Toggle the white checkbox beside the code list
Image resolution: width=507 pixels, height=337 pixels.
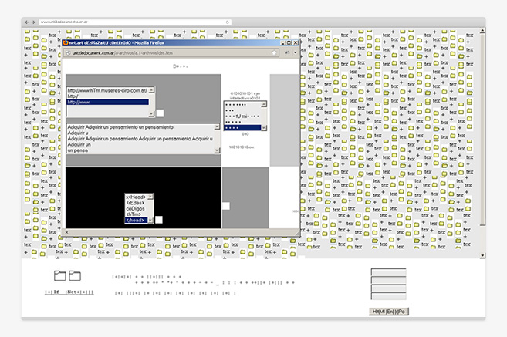tap(159, 220)
